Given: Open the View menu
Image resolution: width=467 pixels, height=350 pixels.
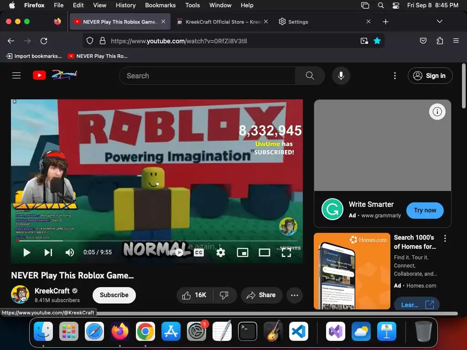Looking at the screenshot, I should pyautogui.click(x=99, y=5).
